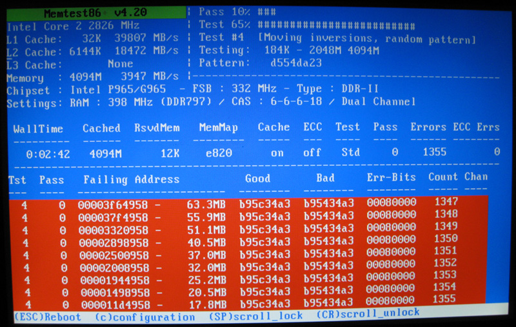The image size is (516, 327).
Task: Click the Test 65% progress bar
Action: pos(307,25)
